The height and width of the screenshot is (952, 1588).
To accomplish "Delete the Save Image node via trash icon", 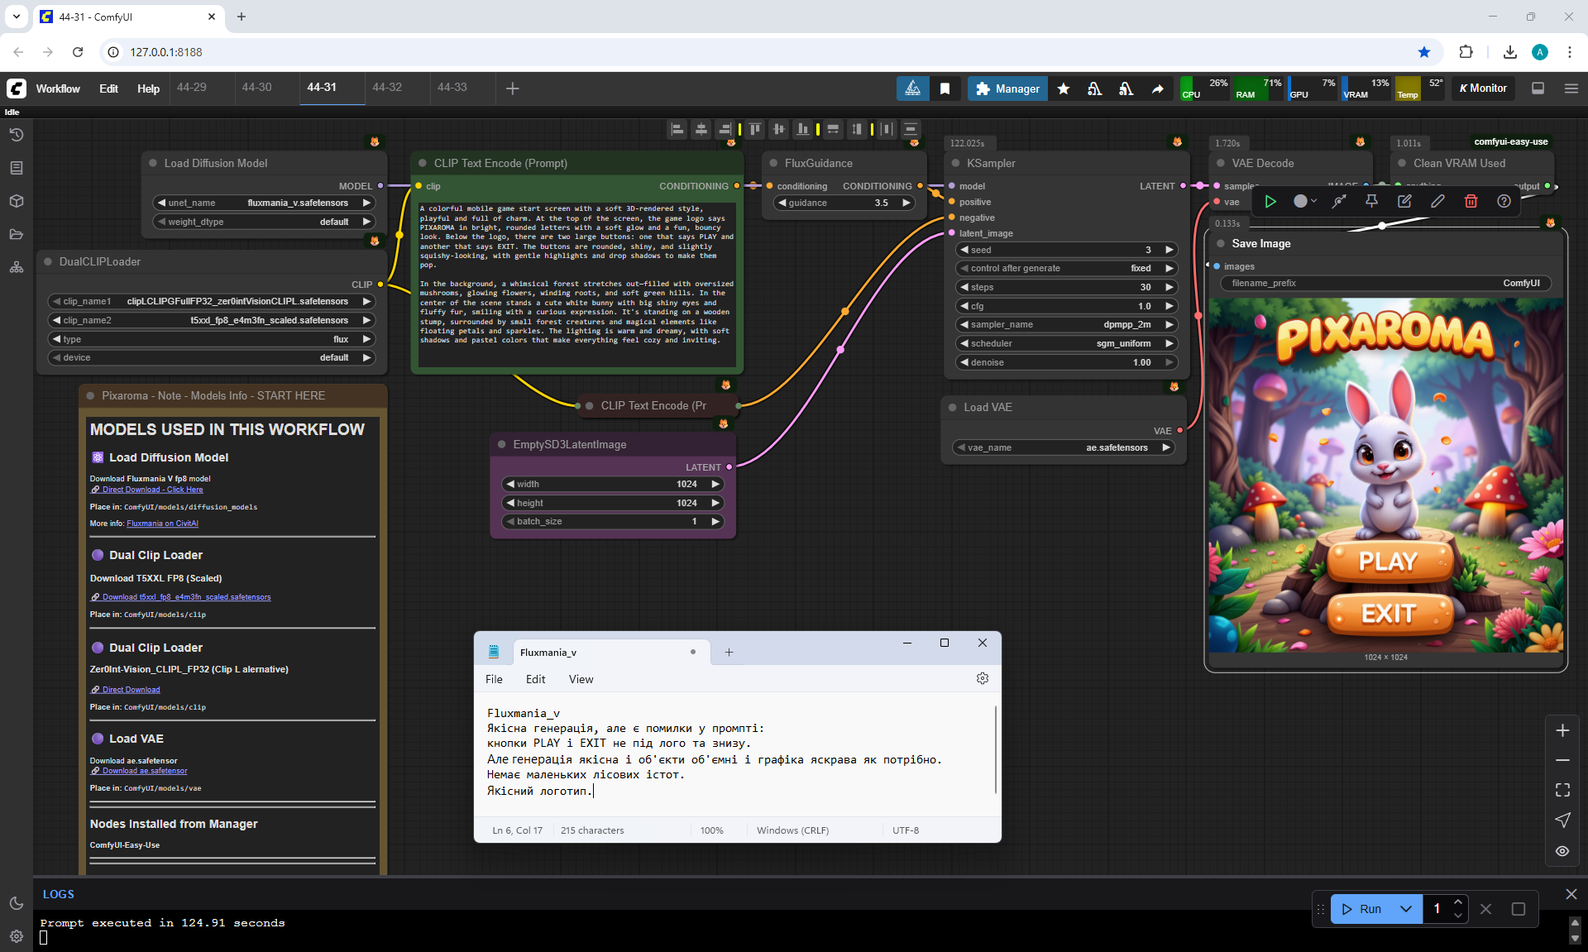I will pos(1471,201).
